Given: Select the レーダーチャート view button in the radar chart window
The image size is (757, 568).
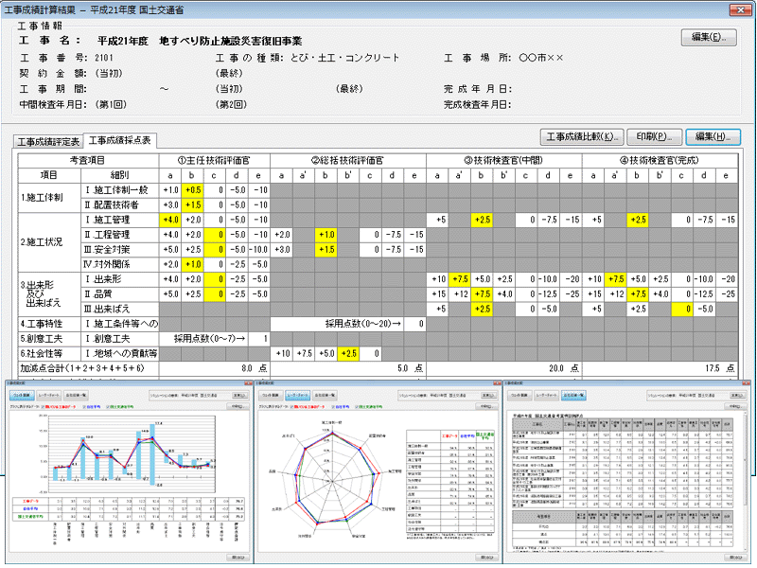Looking at the screenshot, I should coord(299,395).
